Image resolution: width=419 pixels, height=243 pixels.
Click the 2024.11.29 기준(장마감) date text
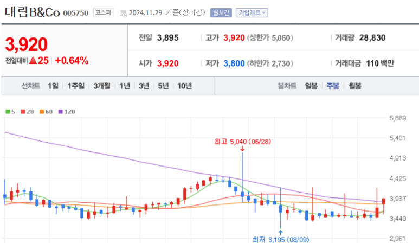pos(167,12)
